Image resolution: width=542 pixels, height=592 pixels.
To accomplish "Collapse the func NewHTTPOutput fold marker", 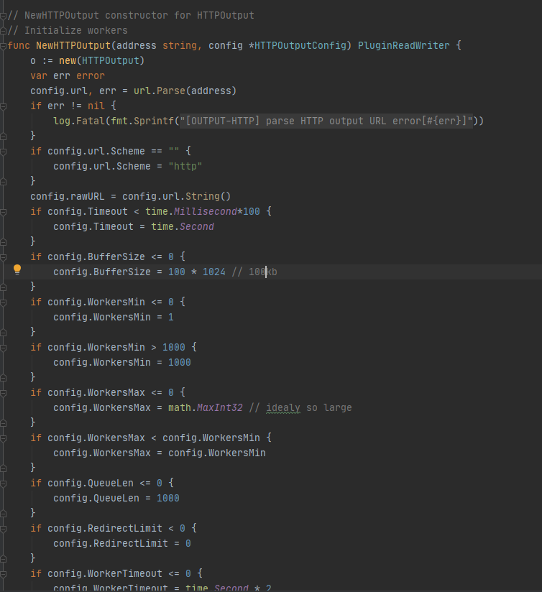I will coord(3,46).
